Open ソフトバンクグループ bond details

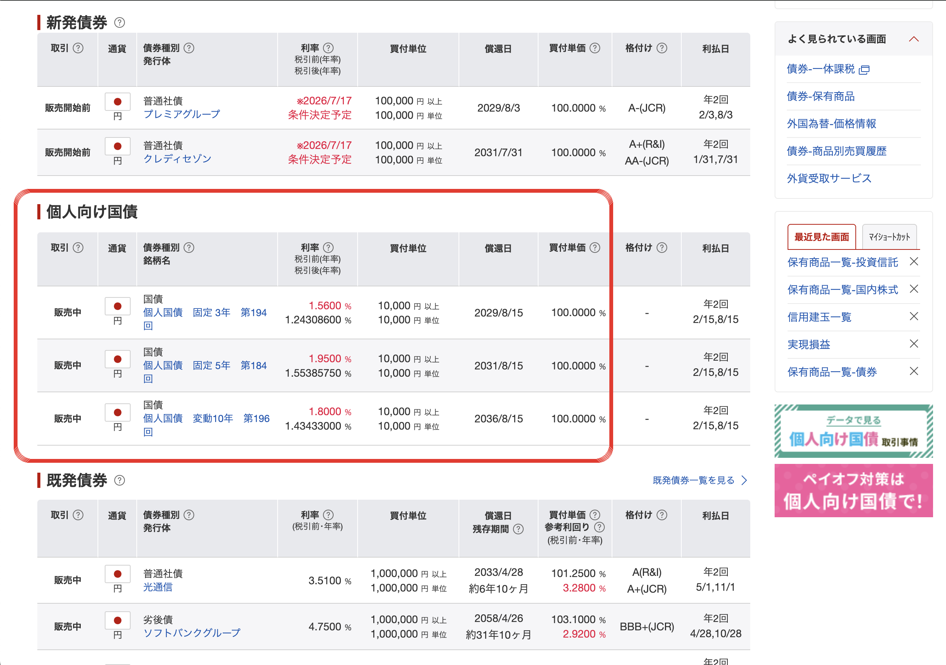coord(192,633)
